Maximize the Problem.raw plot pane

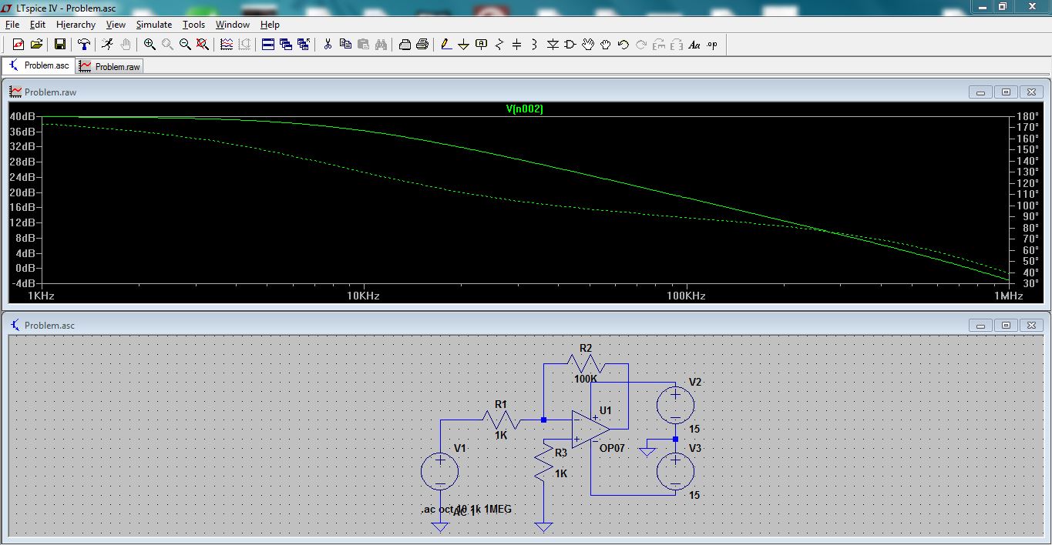(1006, 92)
